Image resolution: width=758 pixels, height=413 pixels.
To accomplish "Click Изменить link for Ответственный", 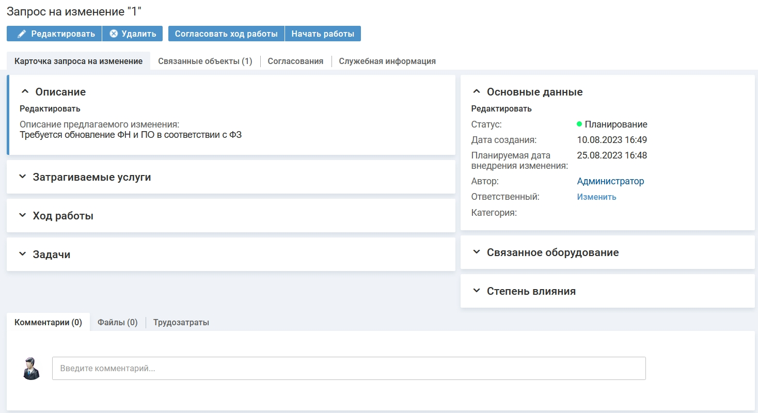I will coord(596,197).
